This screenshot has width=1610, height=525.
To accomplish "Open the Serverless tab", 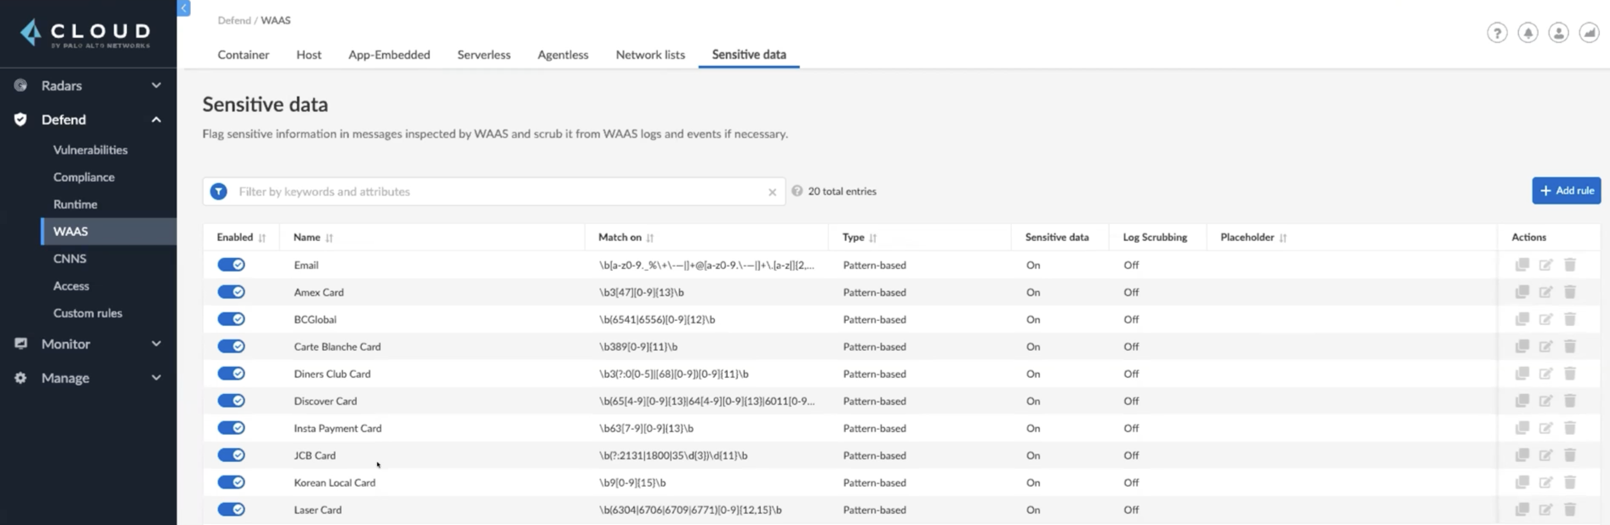I will click(x=484, y=55).
